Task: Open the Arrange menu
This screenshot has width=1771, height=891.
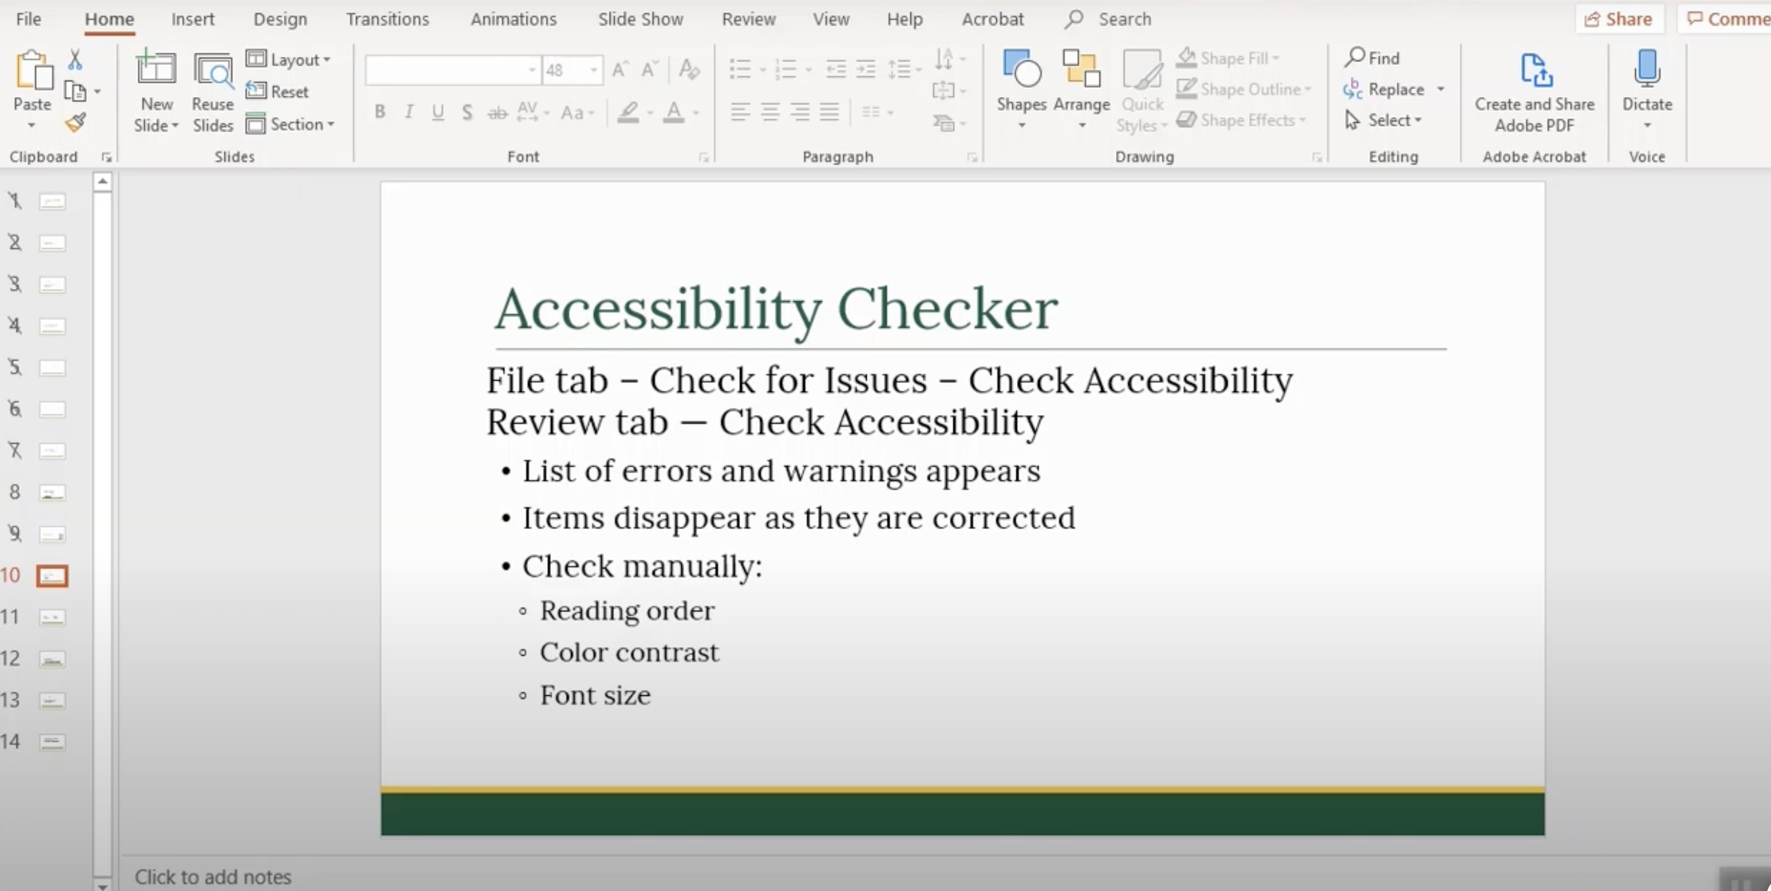Action: 1081,89
